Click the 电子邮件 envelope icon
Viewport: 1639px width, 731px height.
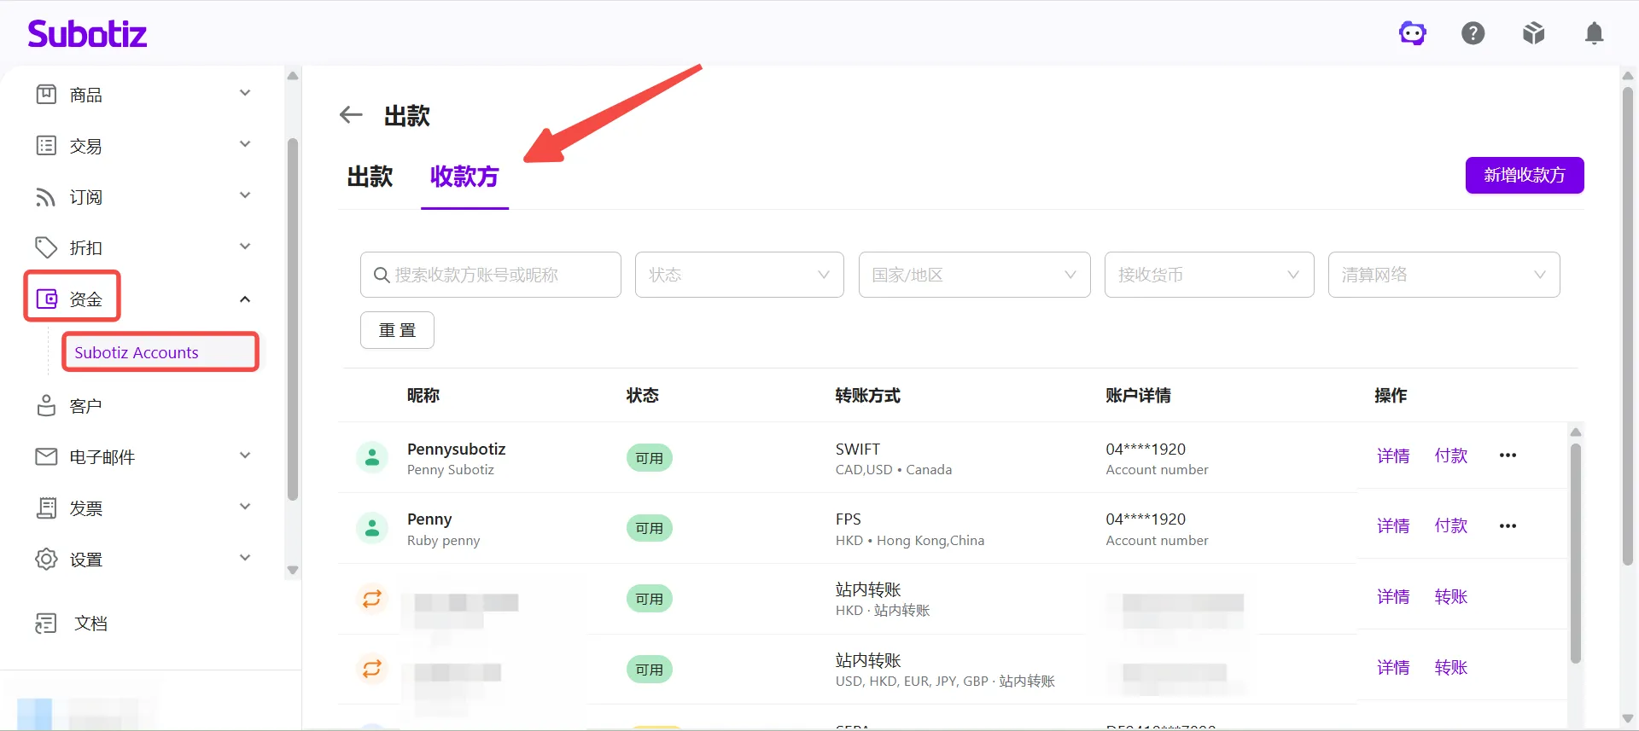(x=46, y=457)
